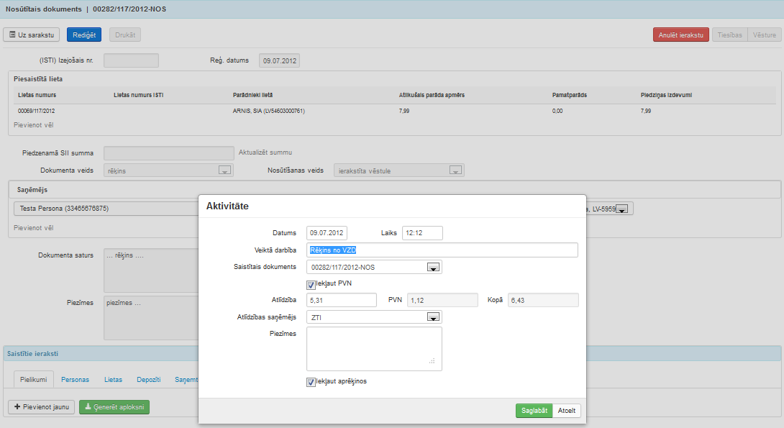Screen dimensions: 784x428
Task: Click the (ISTI) Izejošais nr. field
Action: click(131, 60)
